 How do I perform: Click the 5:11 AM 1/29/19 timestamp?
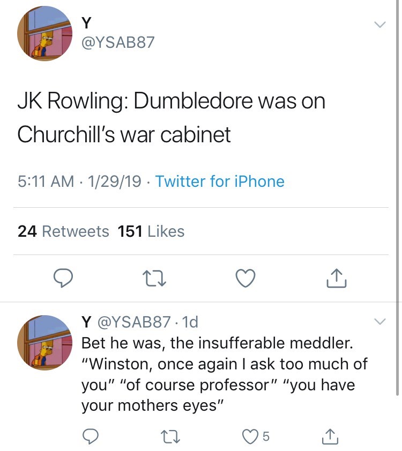(x=79, y=181)
